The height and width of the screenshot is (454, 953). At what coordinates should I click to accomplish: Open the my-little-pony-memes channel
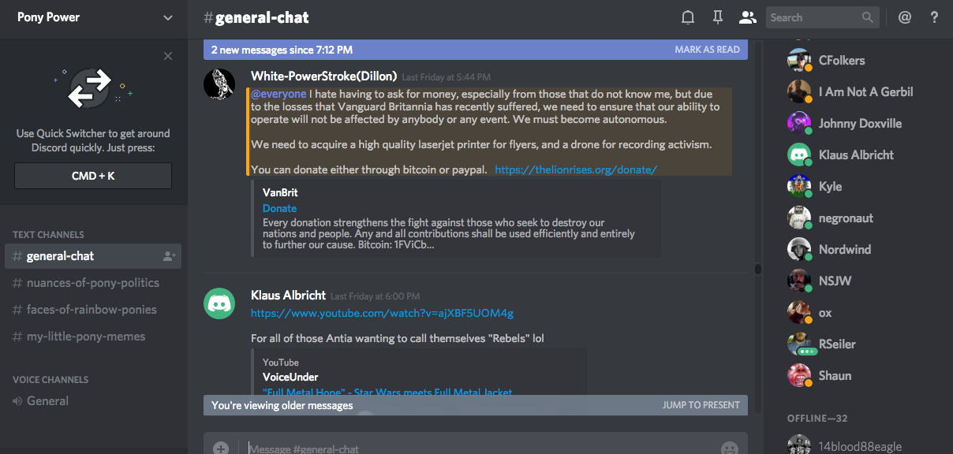[86, 337]
